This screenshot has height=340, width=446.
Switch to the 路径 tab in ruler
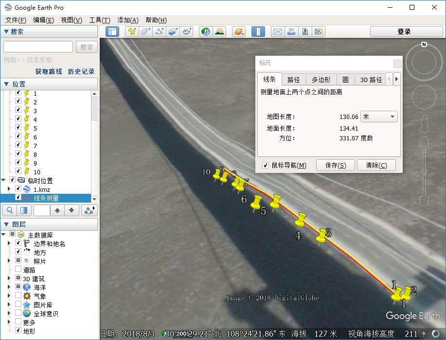[x=293, y=80]
